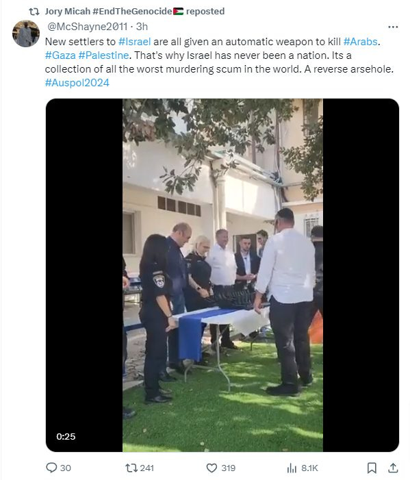This screenshot has height=480, width=410.
Task: Click the 0:25 video duration label
Action: (66, 436)
